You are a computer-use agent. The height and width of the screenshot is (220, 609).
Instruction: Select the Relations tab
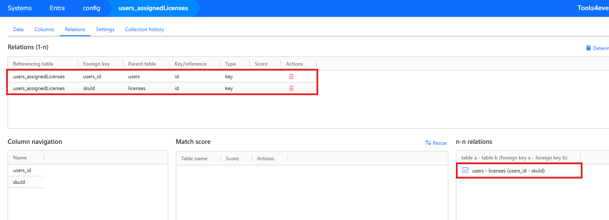tap(75, 29)
